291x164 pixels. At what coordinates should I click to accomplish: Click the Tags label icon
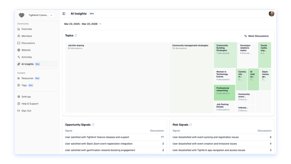19,85
